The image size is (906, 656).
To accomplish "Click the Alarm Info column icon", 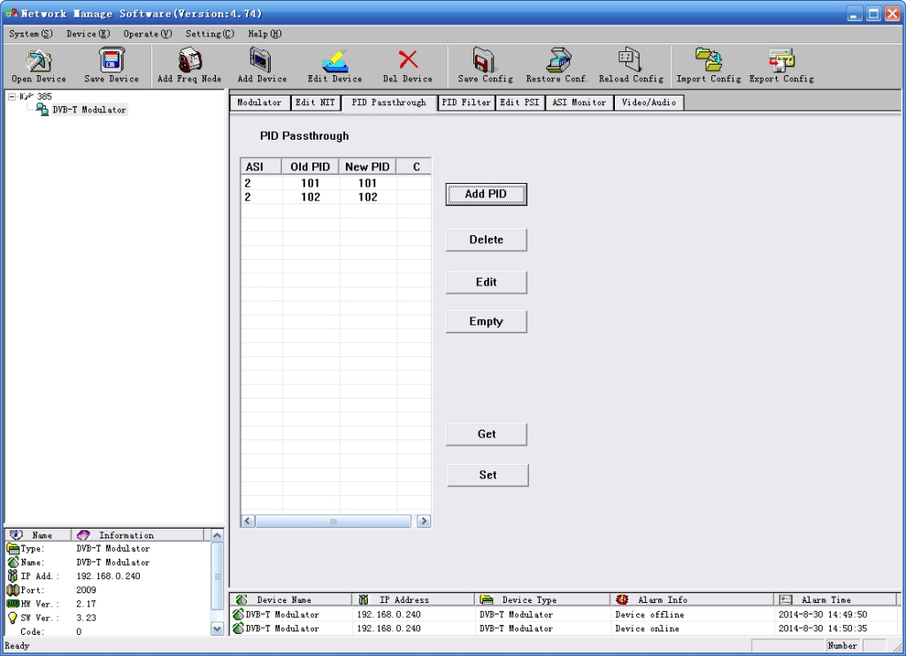I will 622,600.
